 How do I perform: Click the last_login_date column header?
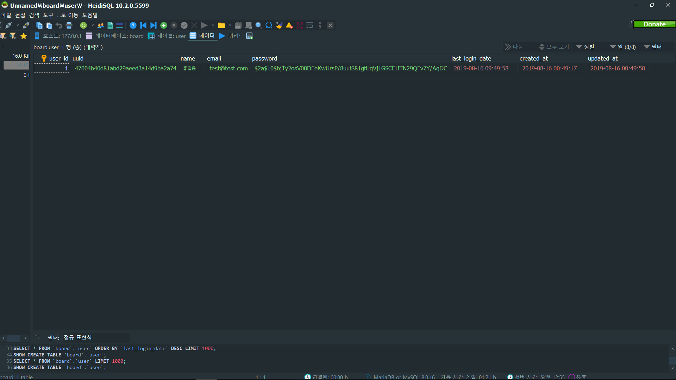[471, 58]
